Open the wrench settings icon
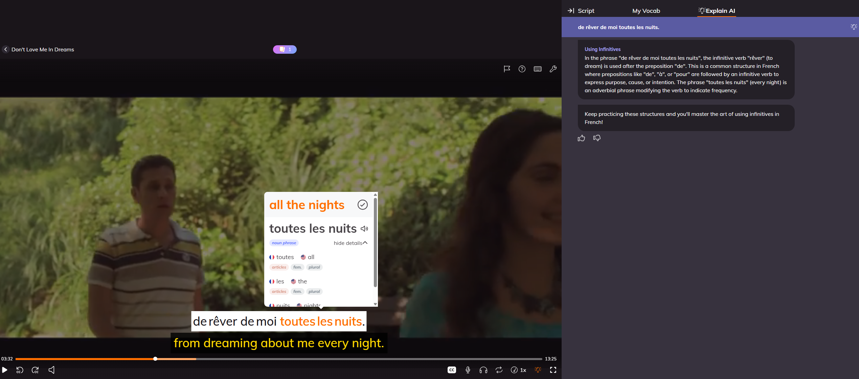 553,69
